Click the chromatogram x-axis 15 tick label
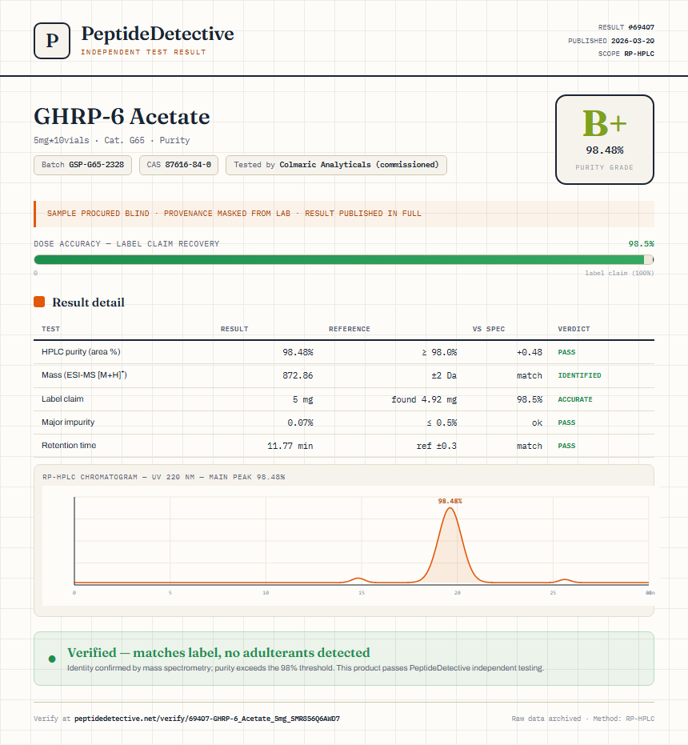The image size is (688, 745). [x=362, y=592]
